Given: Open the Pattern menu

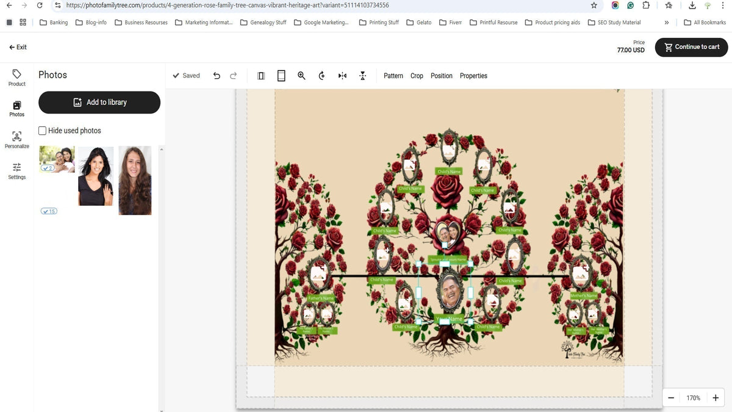Looking at the screenshot, I should pyautogui.click(x=393, y=76).
